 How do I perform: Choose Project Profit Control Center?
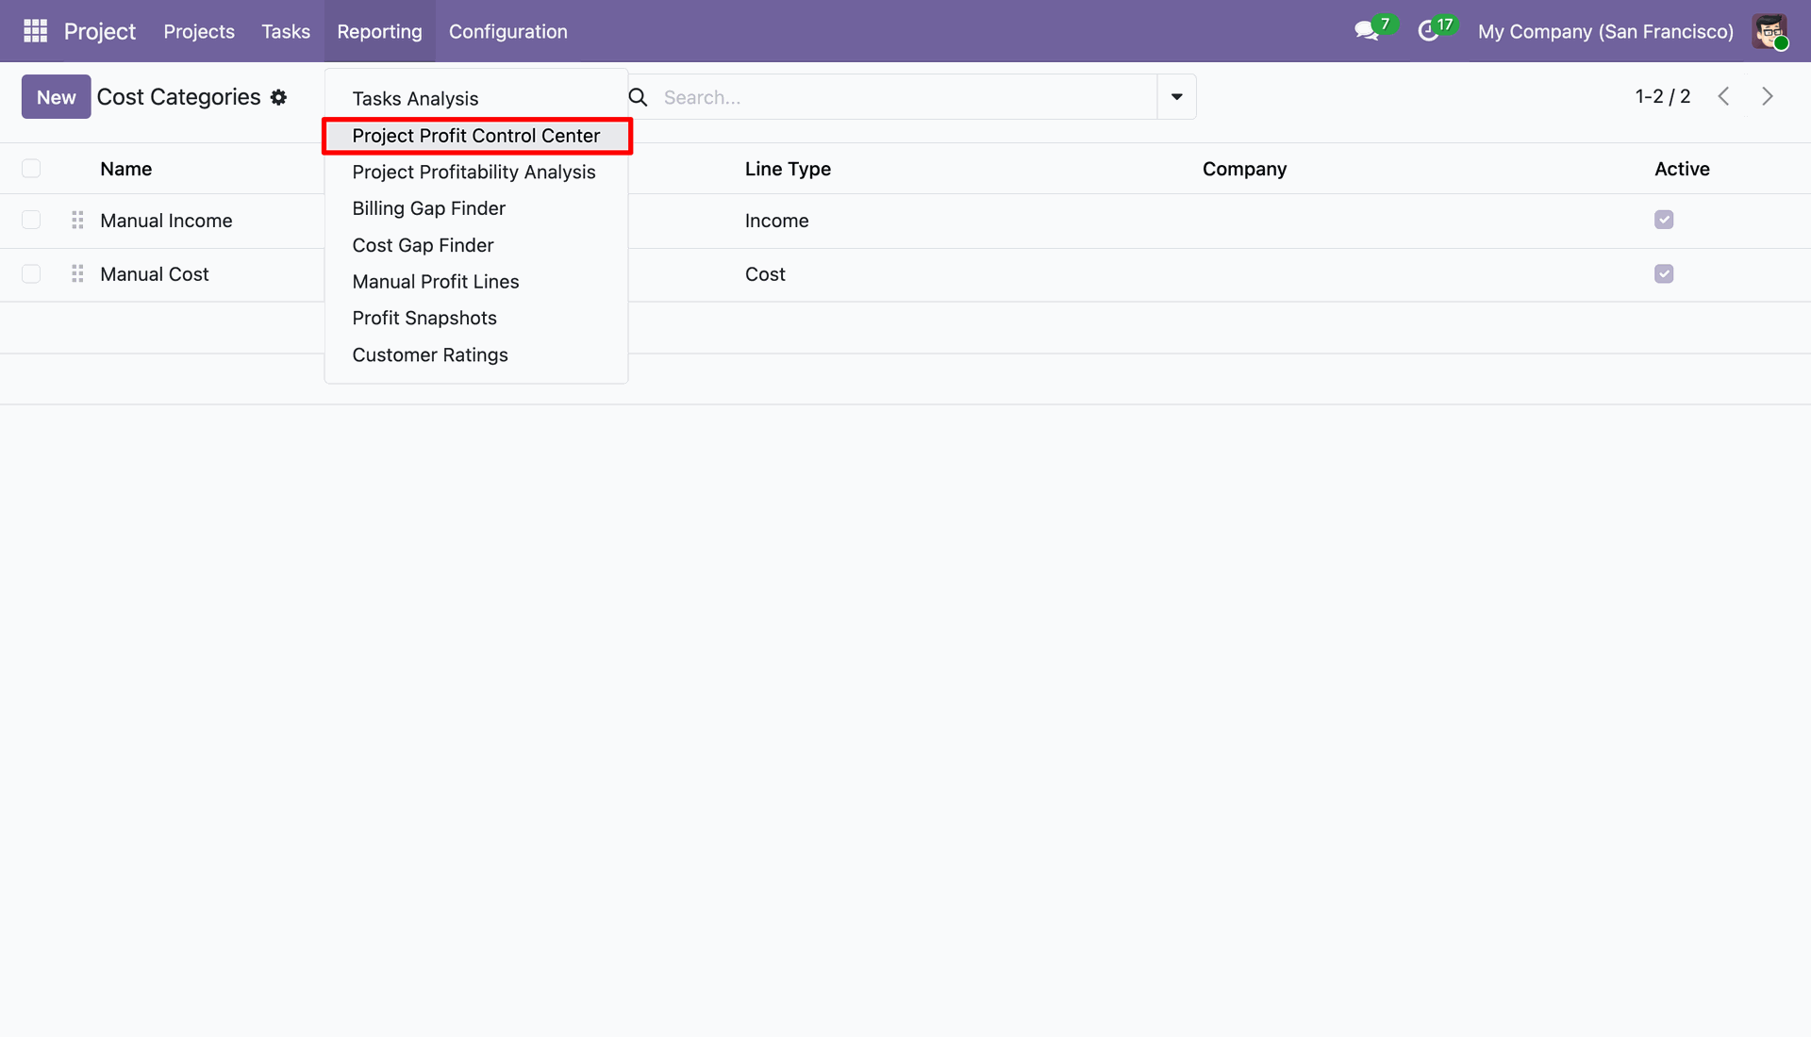[x=476, y=136]
